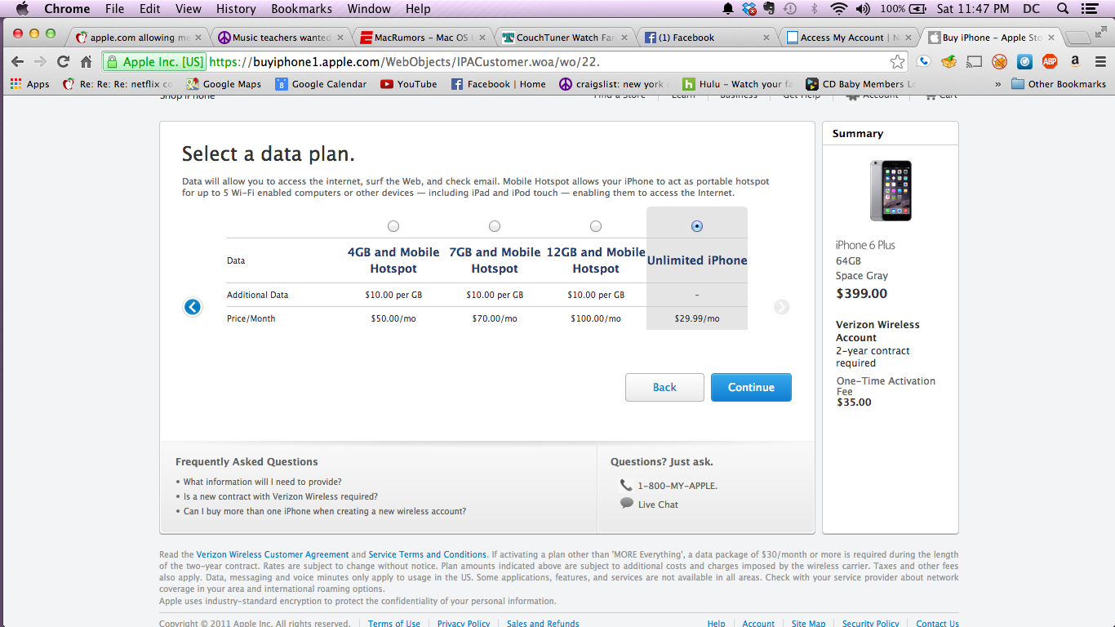Viewport: 1115px width, 627px height.
Task: Open the File menu
Action: pyautogui.click(x=114, y=9)
